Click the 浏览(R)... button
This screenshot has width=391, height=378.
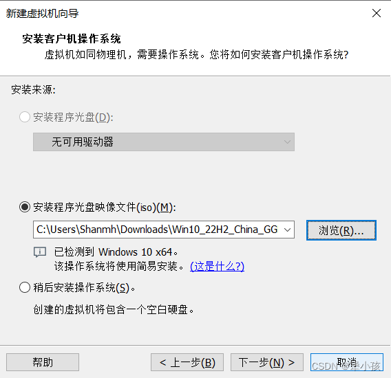click(x=341, y=230)
